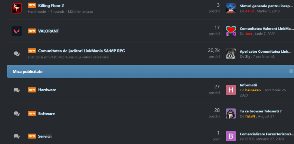Open the Killing Floor 2 forum

51,6
